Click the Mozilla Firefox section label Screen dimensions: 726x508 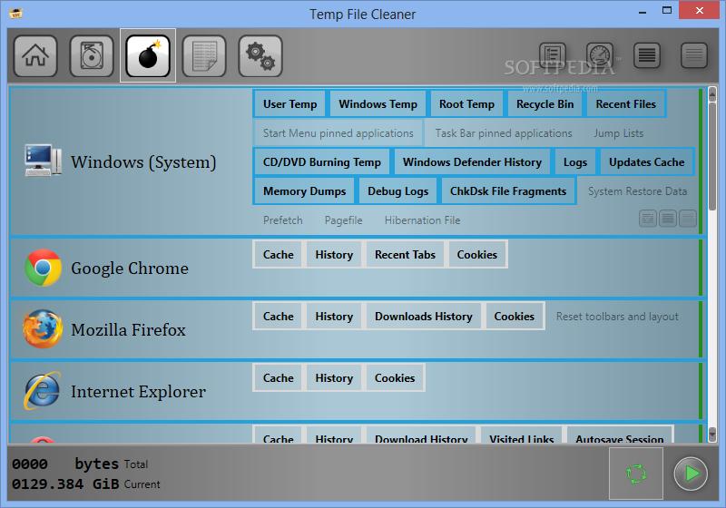point(128,330)
